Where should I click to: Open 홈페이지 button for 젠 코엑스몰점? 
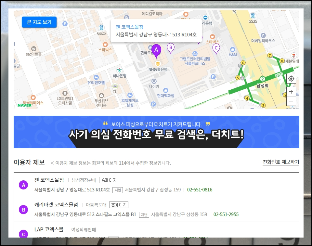[x=109, y=180]
